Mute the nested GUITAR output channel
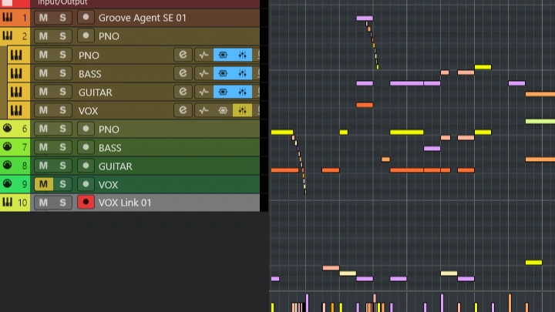 pyautogui.click(x=43, y=92)
